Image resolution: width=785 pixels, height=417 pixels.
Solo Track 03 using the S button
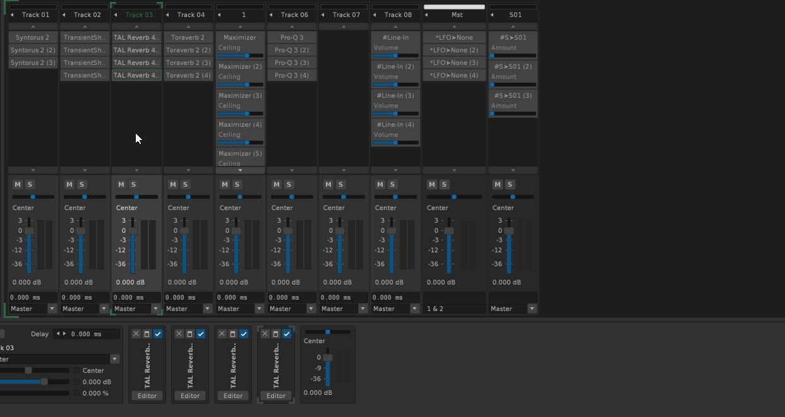coord(134,184)
